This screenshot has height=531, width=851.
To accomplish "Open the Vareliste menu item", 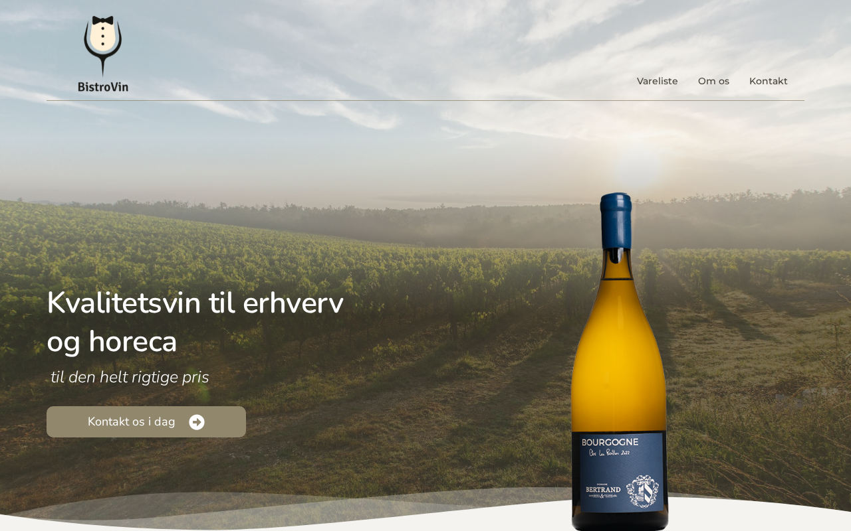I will click(x=658, y=81).
